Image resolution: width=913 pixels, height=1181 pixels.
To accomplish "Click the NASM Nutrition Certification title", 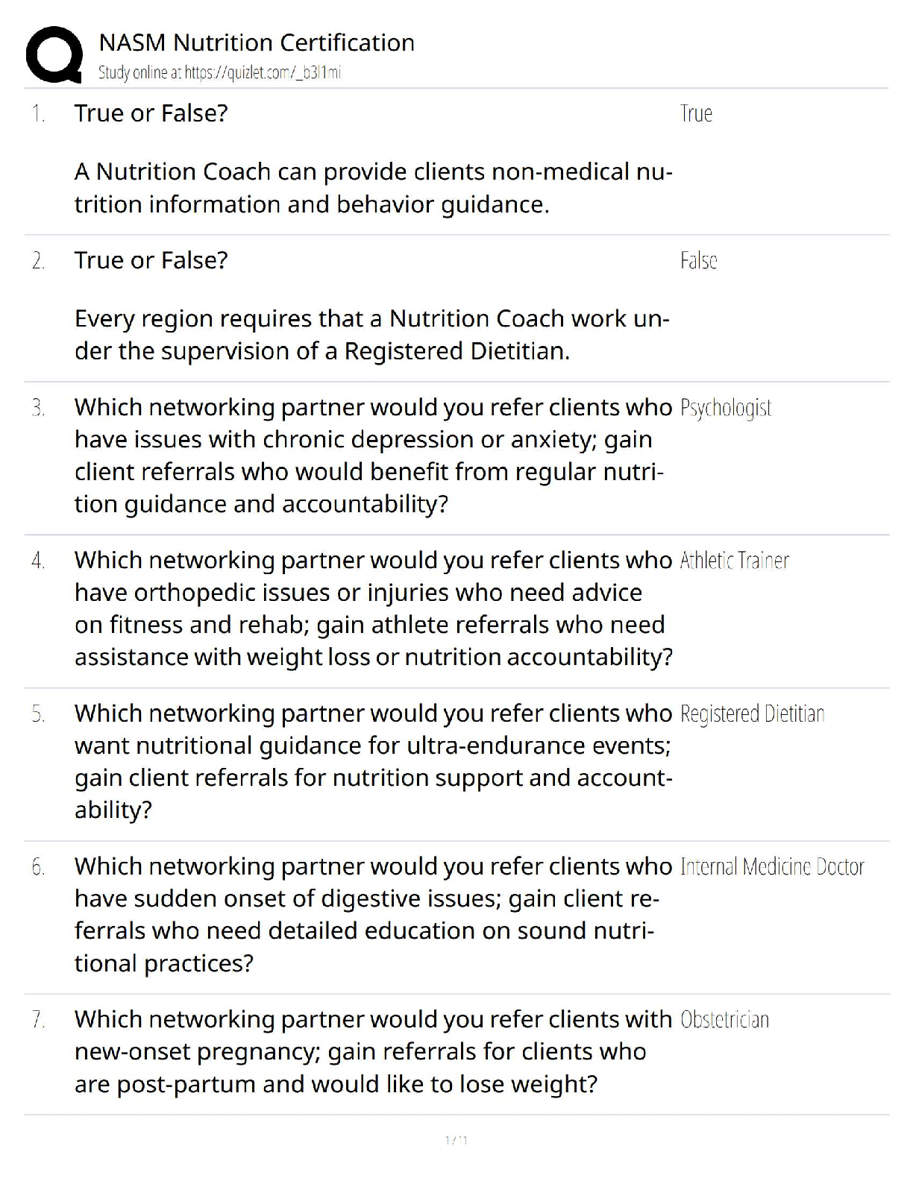I will click(257, 42).
